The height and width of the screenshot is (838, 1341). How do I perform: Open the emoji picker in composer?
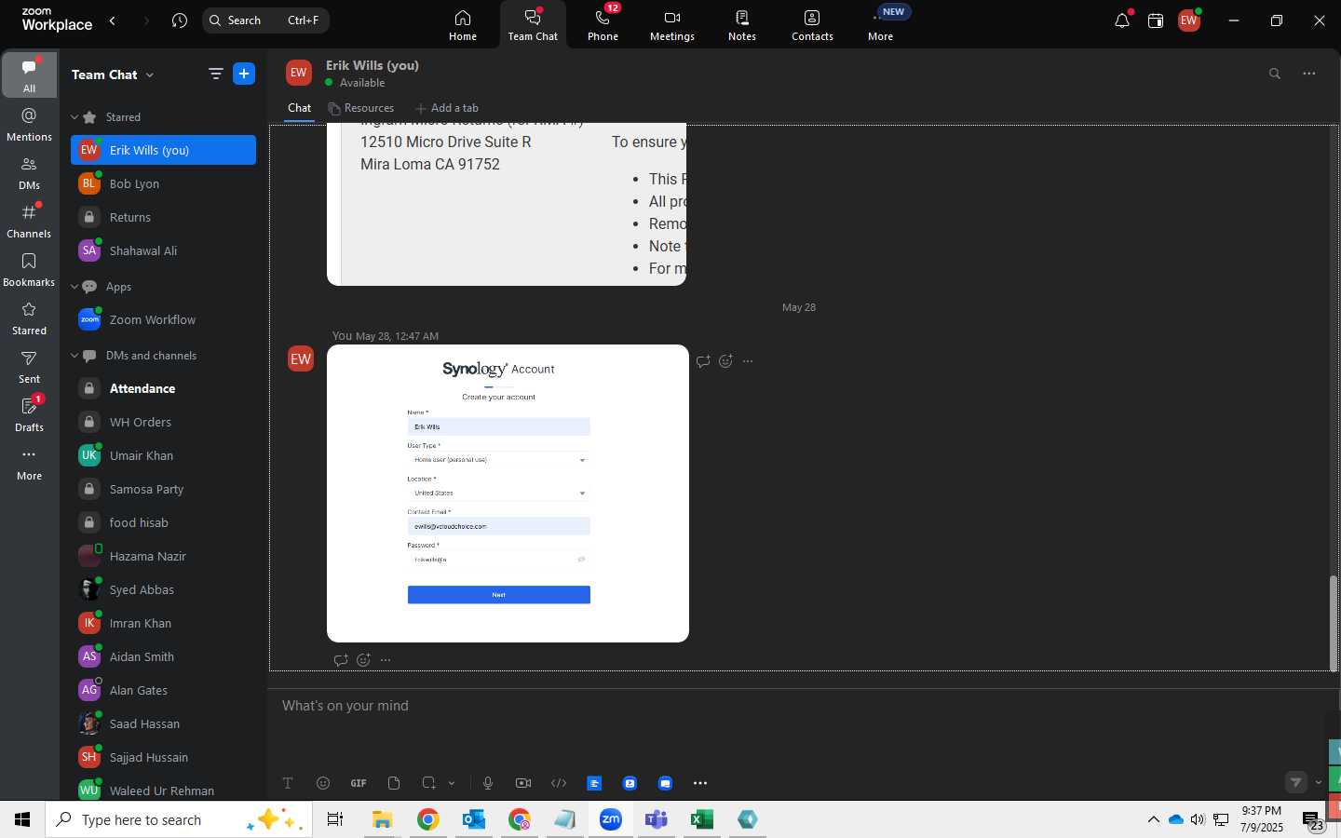pyautogui.click(x=323, y=783)
